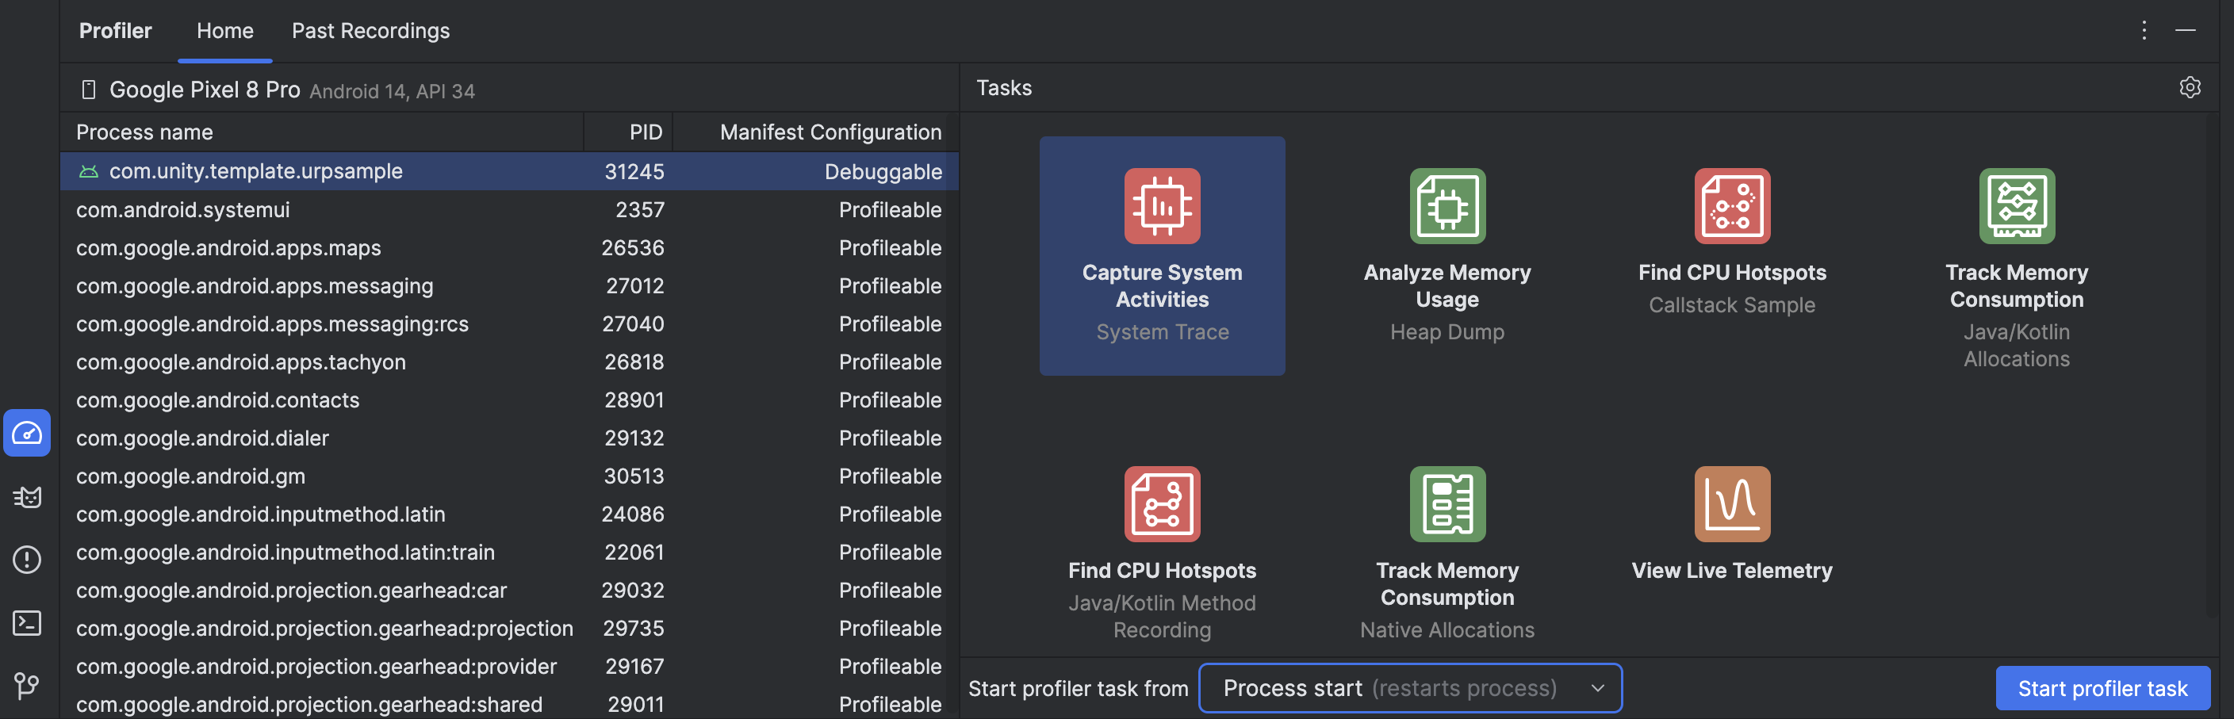This screenshot has height=719, width=2234.
Task: Click the Debuggable manifest configuration cell
Action: coord(883,171)
